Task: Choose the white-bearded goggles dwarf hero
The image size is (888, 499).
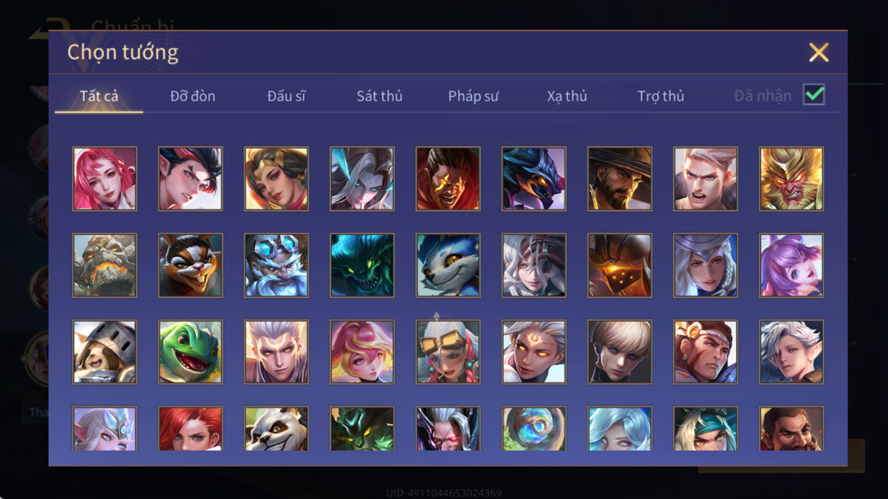Action: click(276, 265)
